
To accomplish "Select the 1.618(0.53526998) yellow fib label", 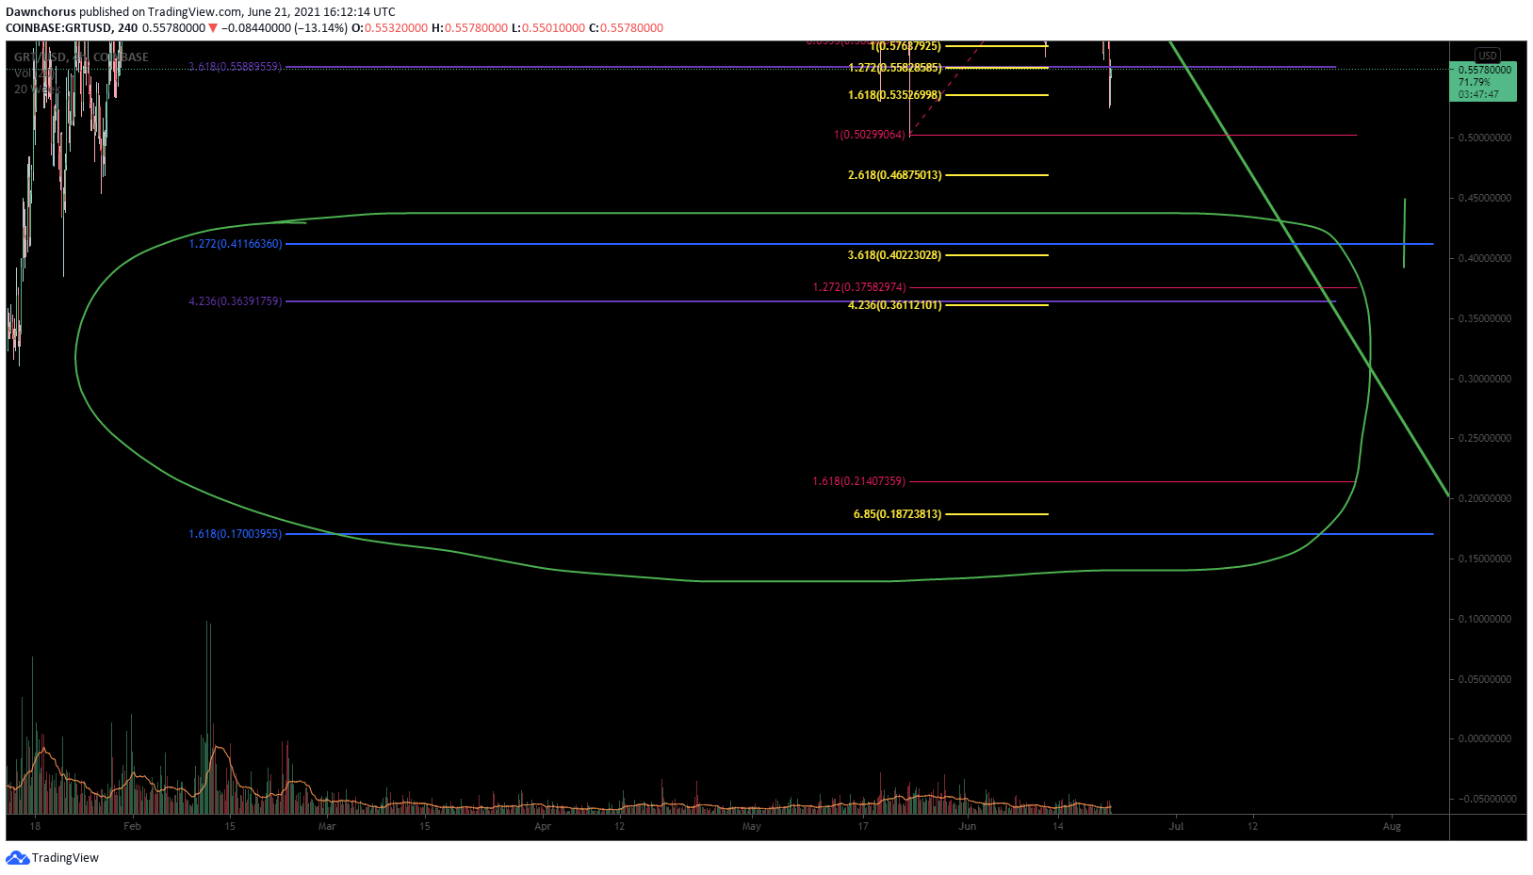I will click(895, 95).
